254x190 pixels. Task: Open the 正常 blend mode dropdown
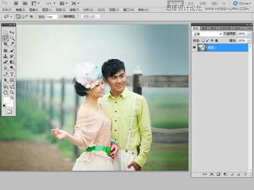tap(207, 34)
